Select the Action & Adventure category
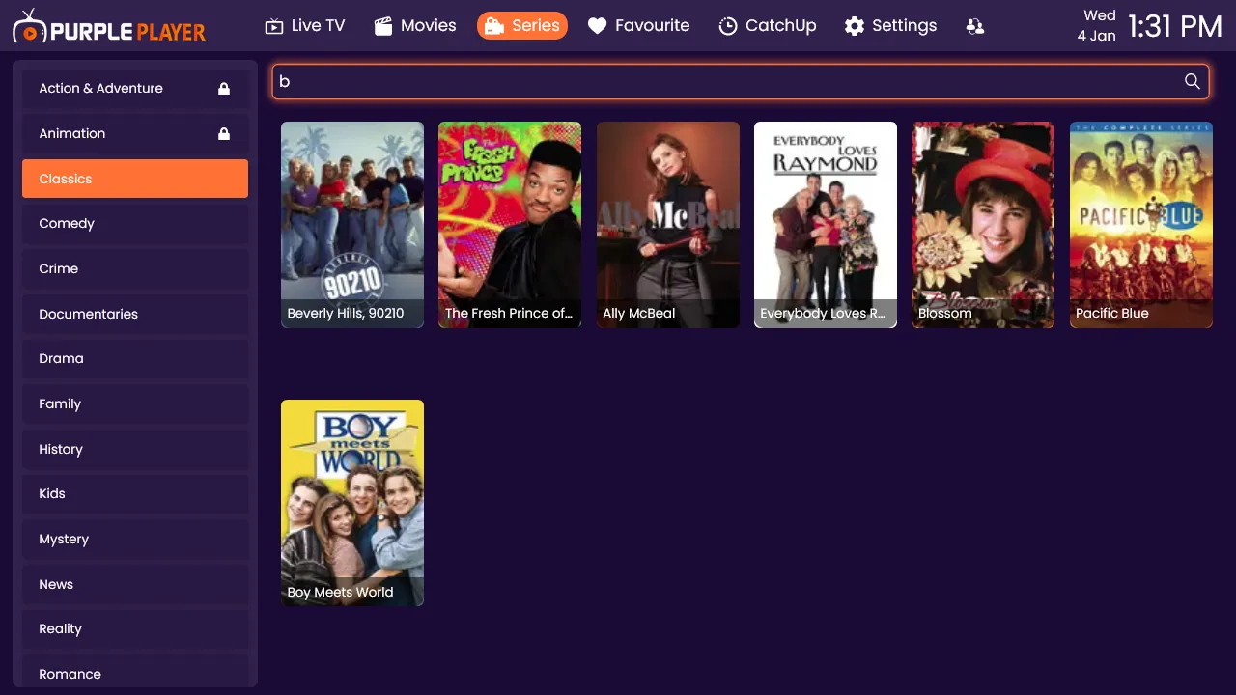This screenshot has height=695, width=1236. point(135,89)
